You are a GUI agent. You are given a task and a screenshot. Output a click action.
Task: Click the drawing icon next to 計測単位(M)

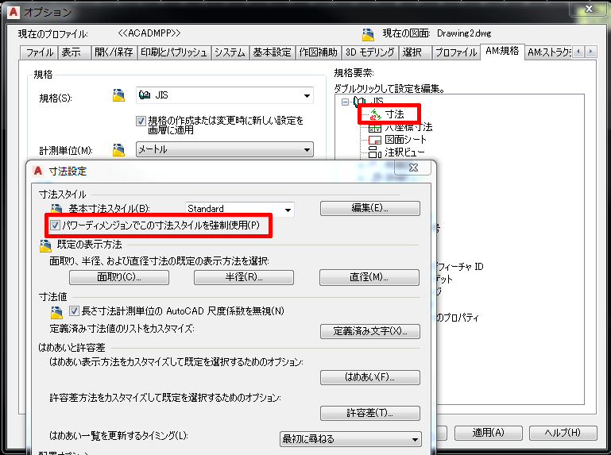click(118, 150)
